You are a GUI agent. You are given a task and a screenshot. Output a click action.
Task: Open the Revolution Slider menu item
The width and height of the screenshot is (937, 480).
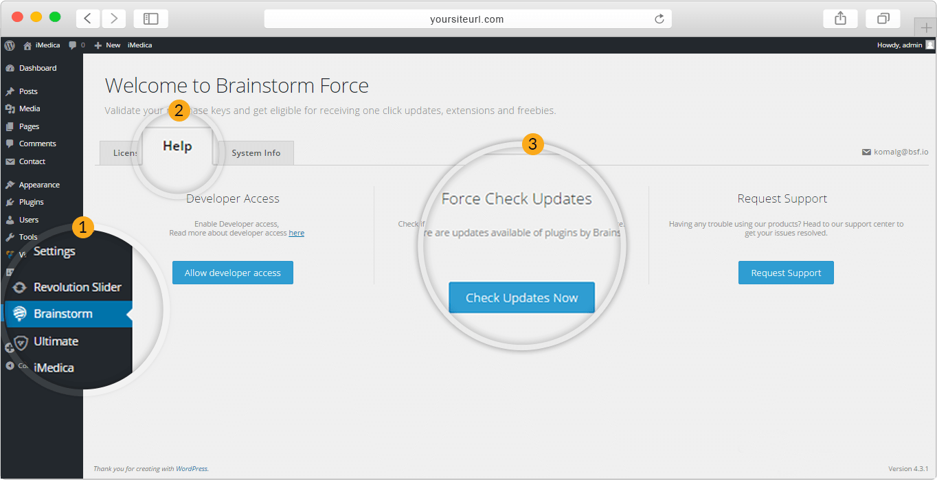pos(78,287)
